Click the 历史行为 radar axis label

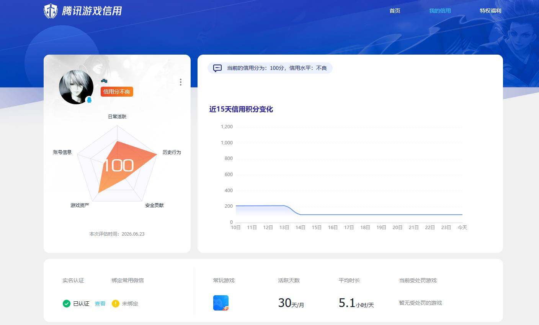click(x=171, y=152)
